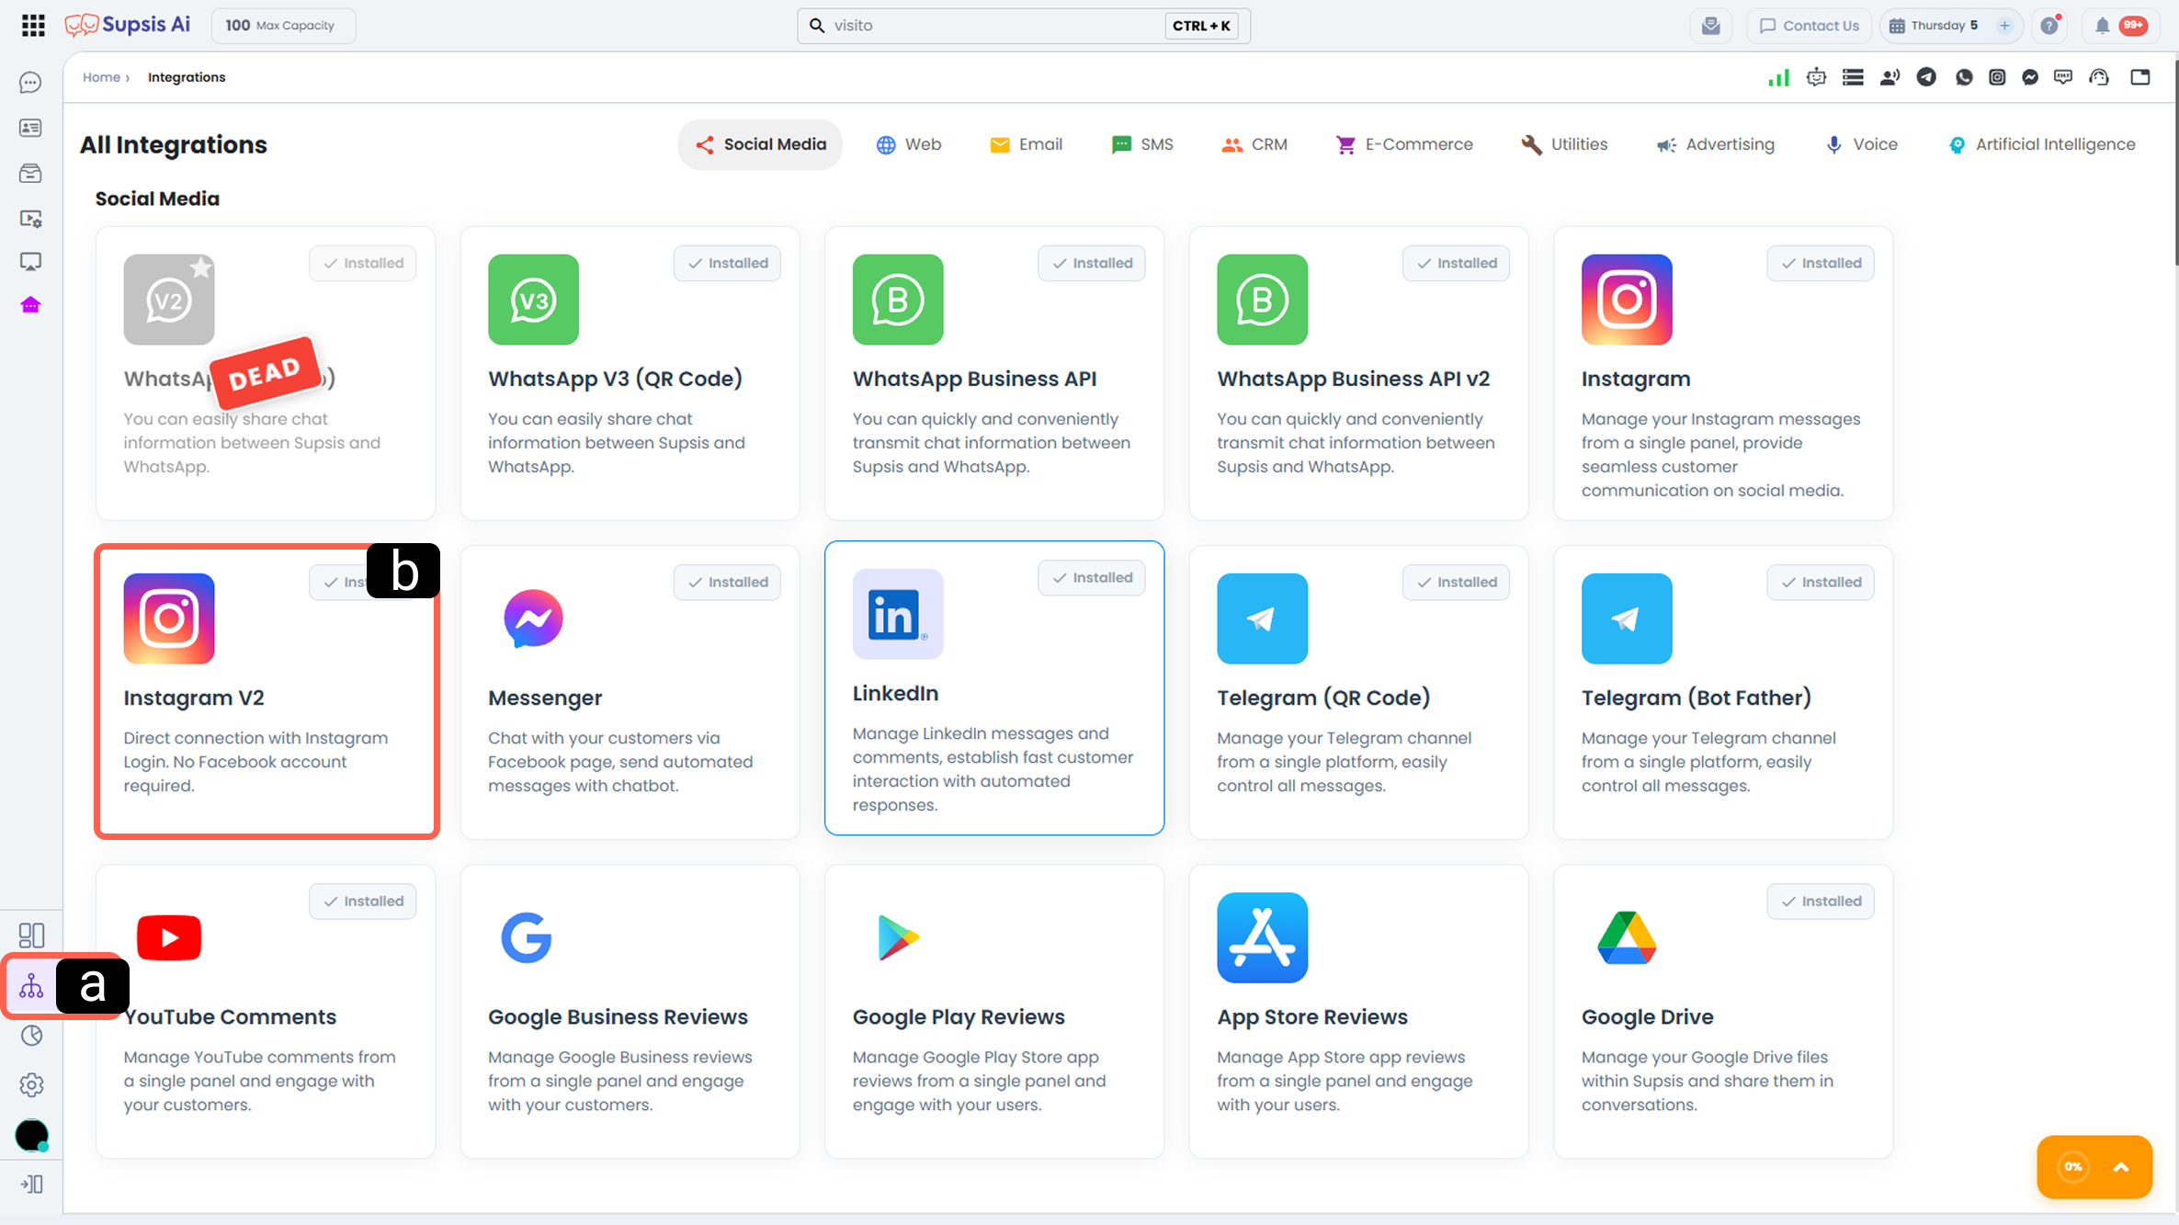The image size is (2179, 1225).
Task: Select the integrations tree icon in sidebar
Action: [x=31, y=985]
